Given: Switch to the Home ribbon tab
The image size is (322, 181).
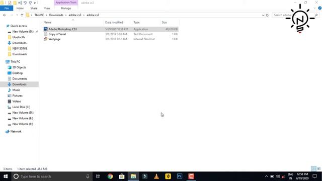Looking at the screenshot, I should (x=20, y=8).
